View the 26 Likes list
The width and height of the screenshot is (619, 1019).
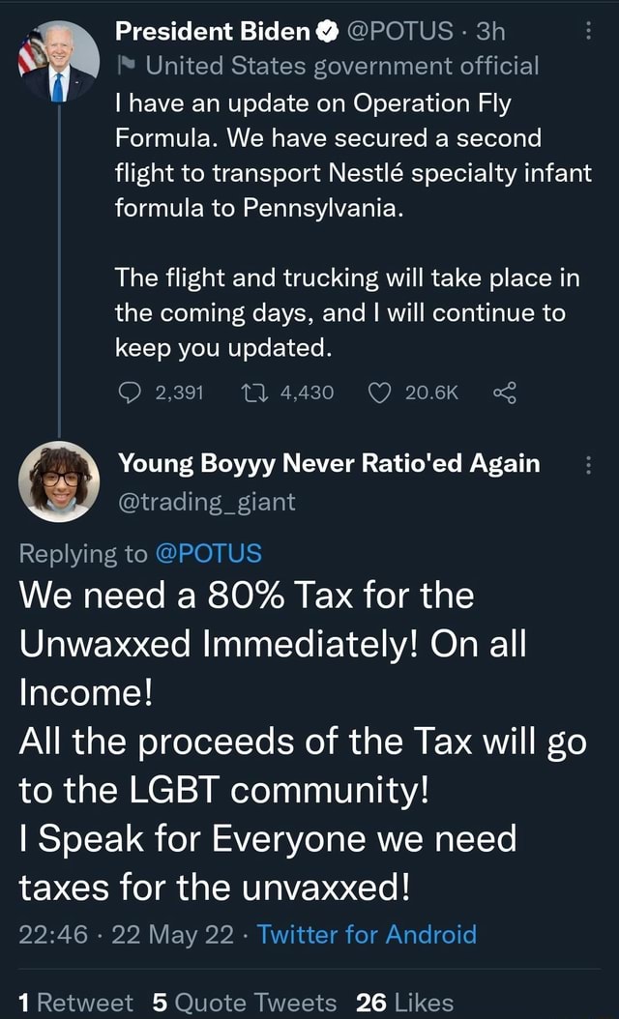tap(404, 1003)
